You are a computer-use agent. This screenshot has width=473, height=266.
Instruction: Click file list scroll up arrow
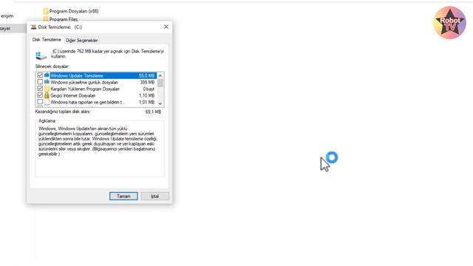click(160, 75)
